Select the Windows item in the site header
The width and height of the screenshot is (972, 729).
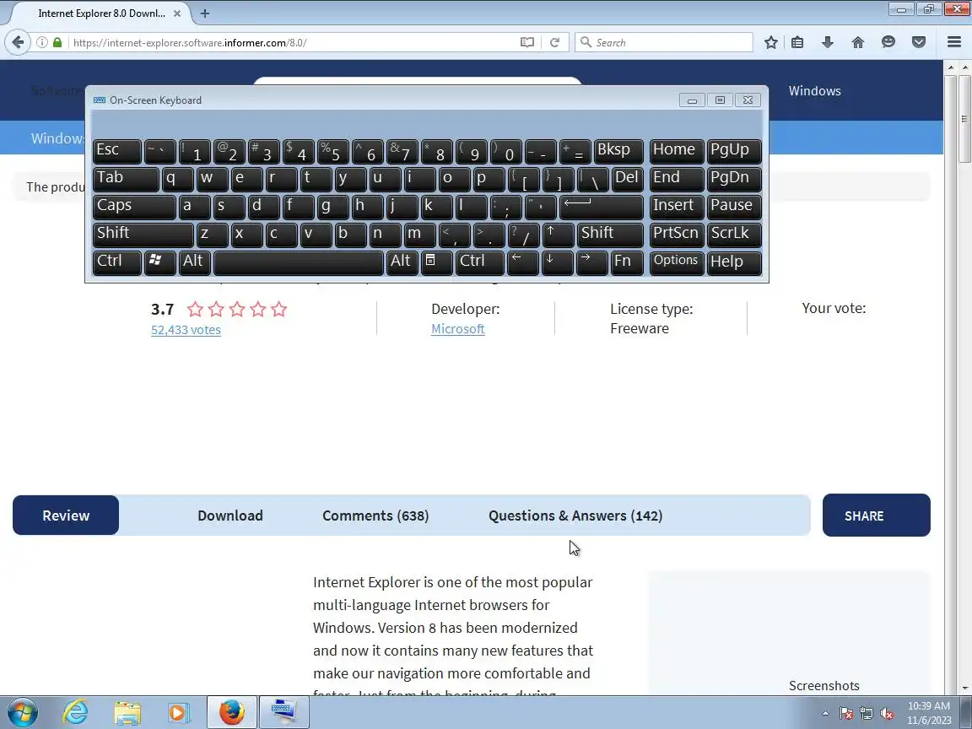(x=814, y=90)
